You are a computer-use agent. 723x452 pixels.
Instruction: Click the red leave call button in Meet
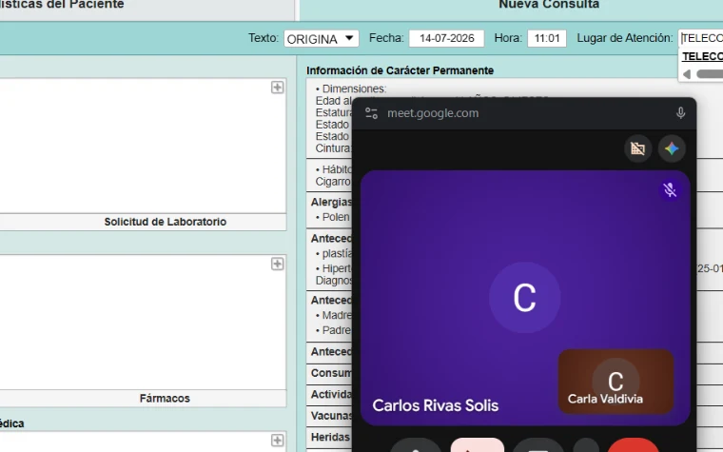pos(633,445)
